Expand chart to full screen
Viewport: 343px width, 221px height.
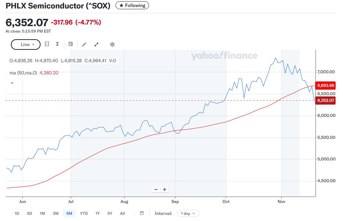(x=97, y=44)
